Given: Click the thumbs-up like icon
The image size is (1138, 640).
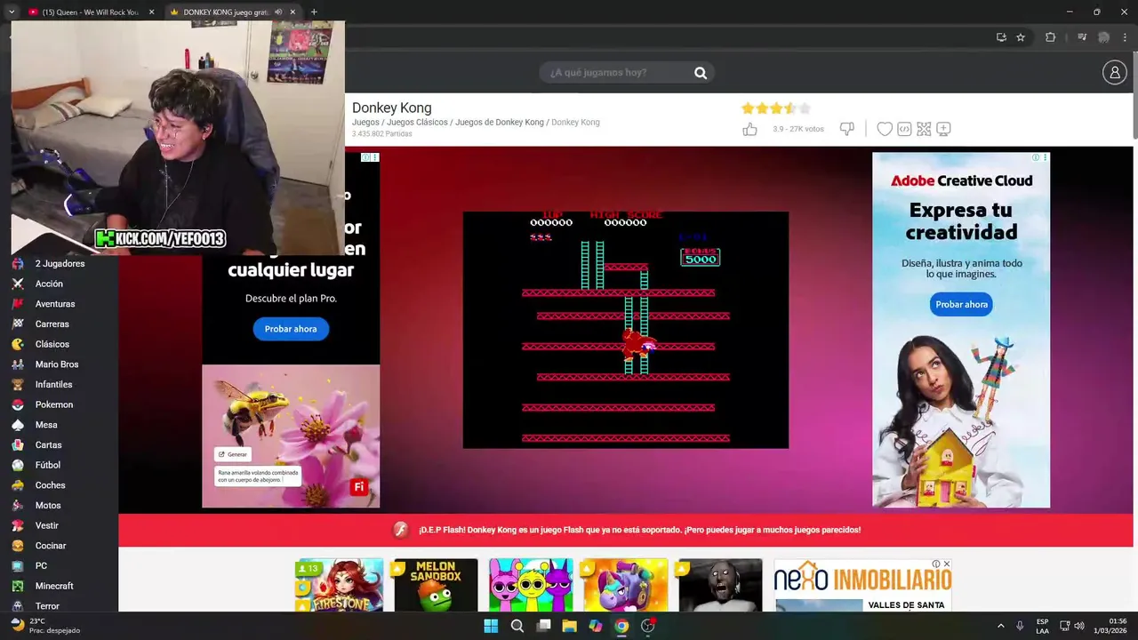Looking at the screenshot, I should 749,129.
